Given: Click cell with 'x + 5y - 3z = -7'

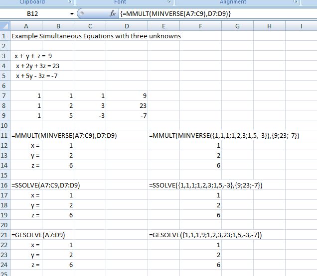Looking at the screenshot, I should 37,76.
